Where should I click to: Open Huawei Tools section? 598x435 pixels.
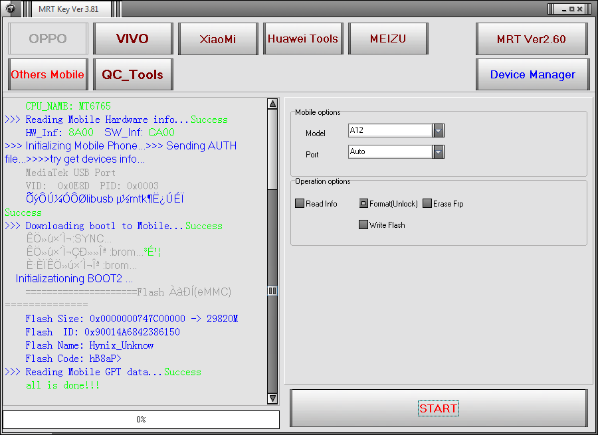(303, 39)
